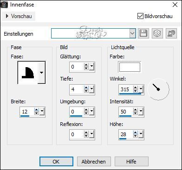
Task: Reset settings to default icon
Action: [171, 33]
